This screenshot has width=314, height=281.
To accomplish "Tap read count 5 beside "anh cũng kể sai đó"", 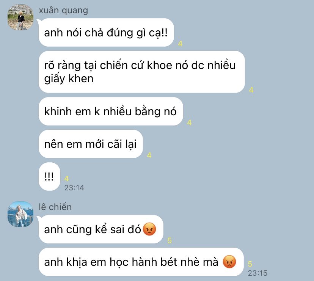I will click(170, 240).
